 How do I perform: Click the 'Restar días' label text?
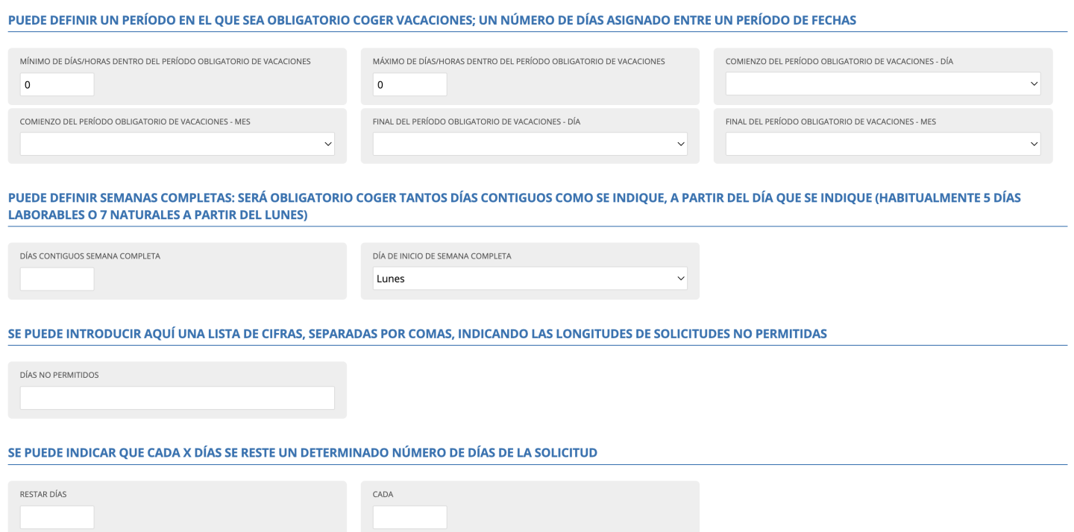pyautogui.click(x=43, y=495)
